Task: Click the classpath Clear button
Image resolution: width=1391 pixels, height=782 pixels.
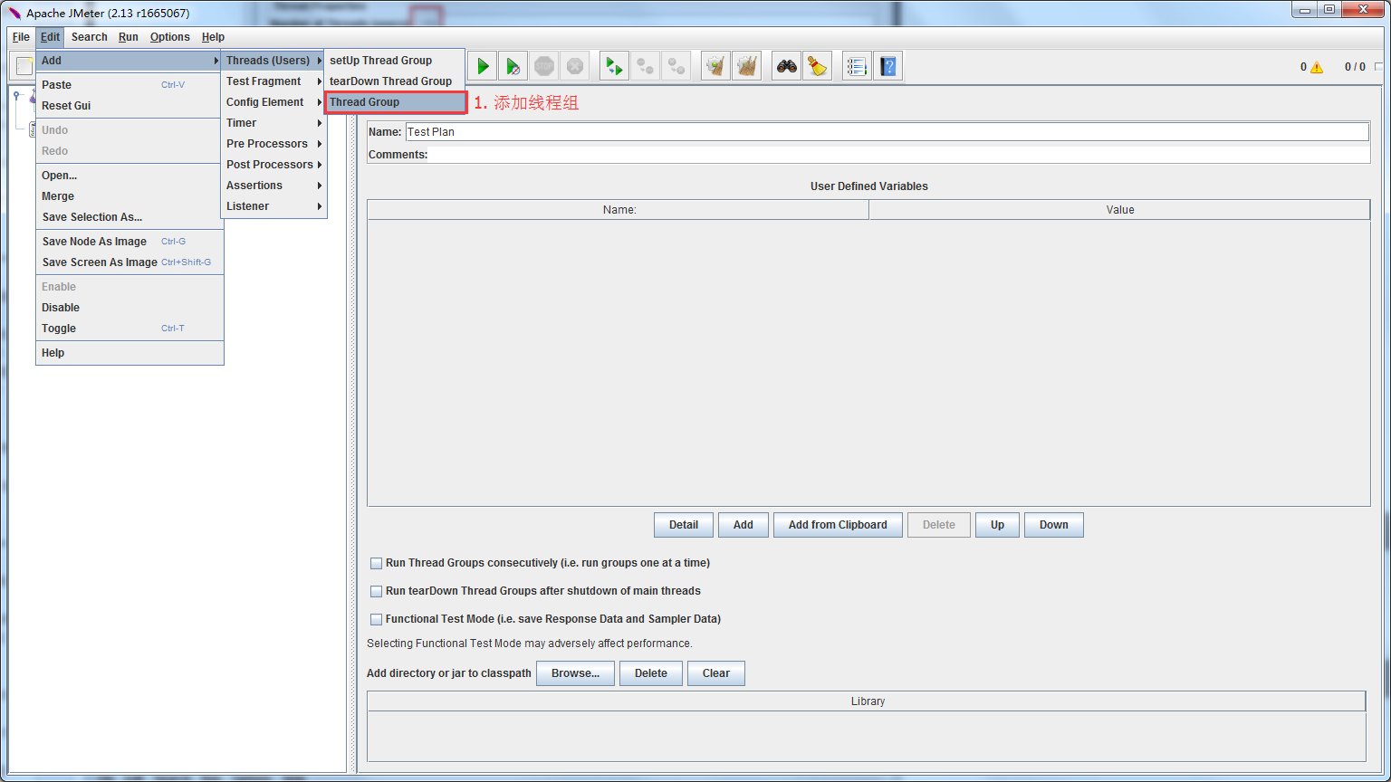Action: (716, 673)
